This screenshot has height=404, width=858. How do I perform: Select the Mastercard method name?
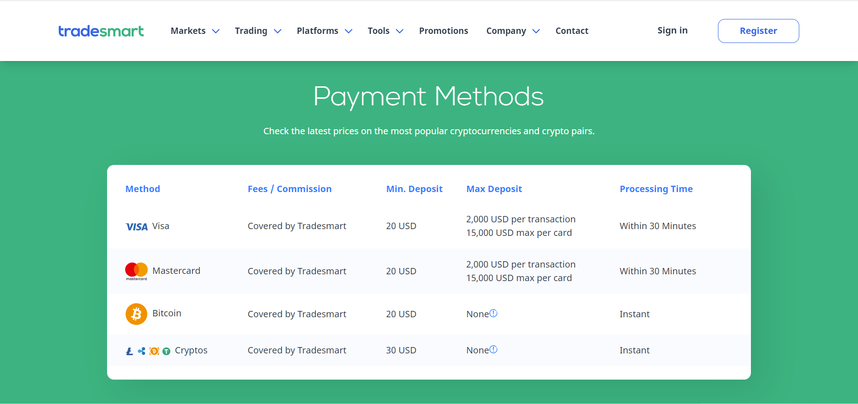(176, 271)
